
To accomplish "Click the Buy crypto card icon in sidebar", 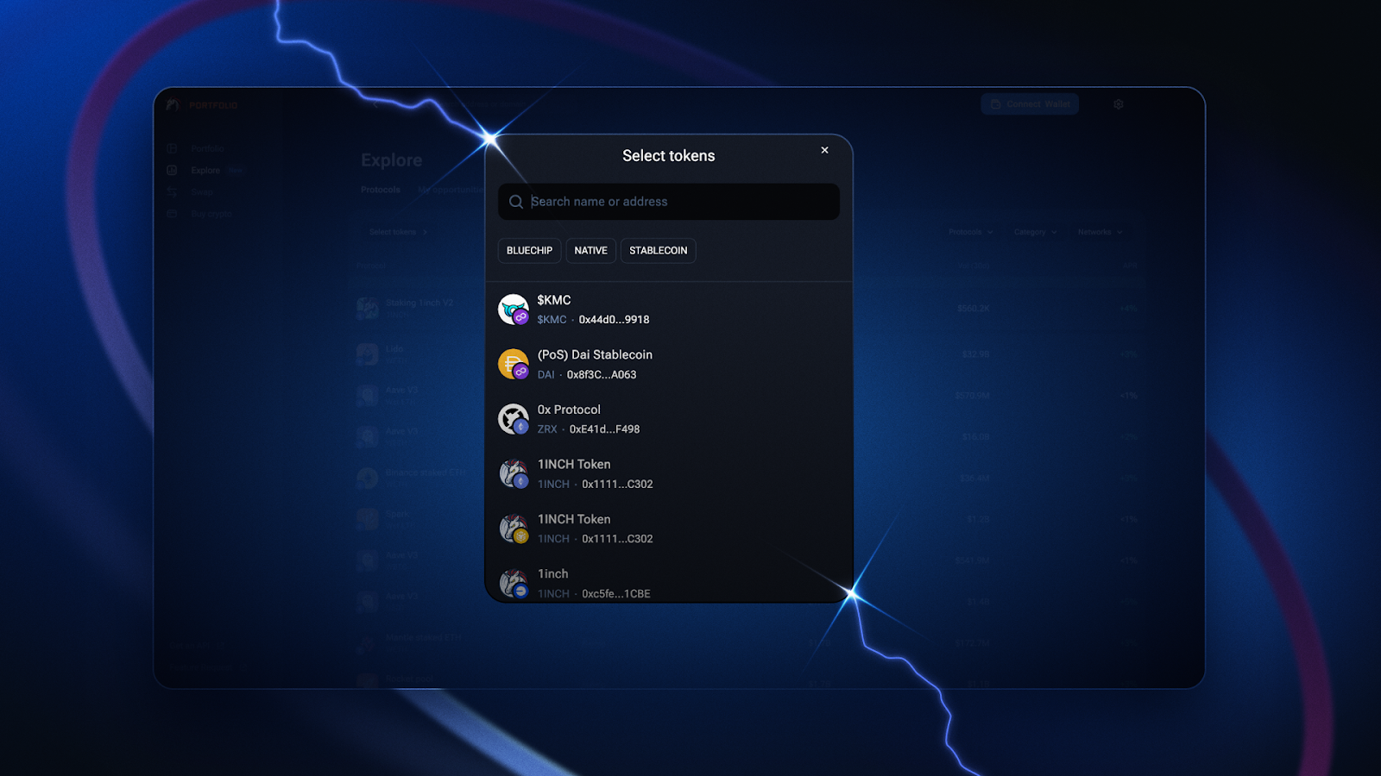I will pyautogui.click(x=172, y=214).
